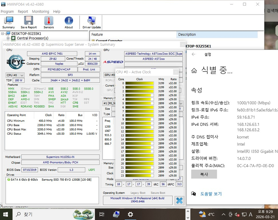
Task: Click the Settings home icon
Action: point(194,71)
